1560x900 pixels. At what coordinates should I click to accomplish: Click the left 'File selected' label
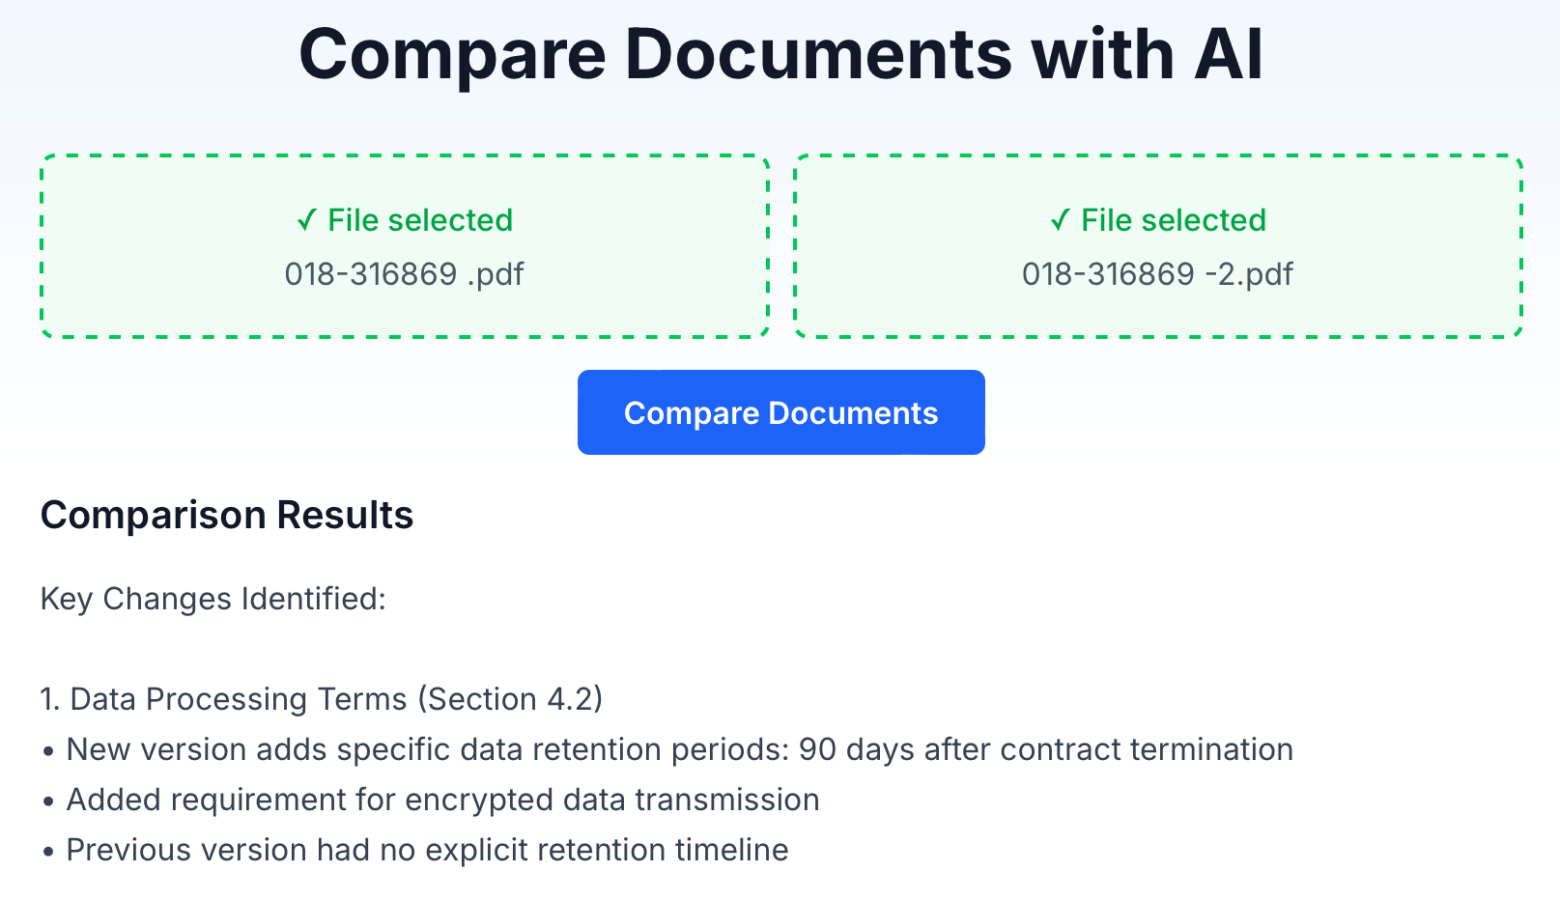420,220
